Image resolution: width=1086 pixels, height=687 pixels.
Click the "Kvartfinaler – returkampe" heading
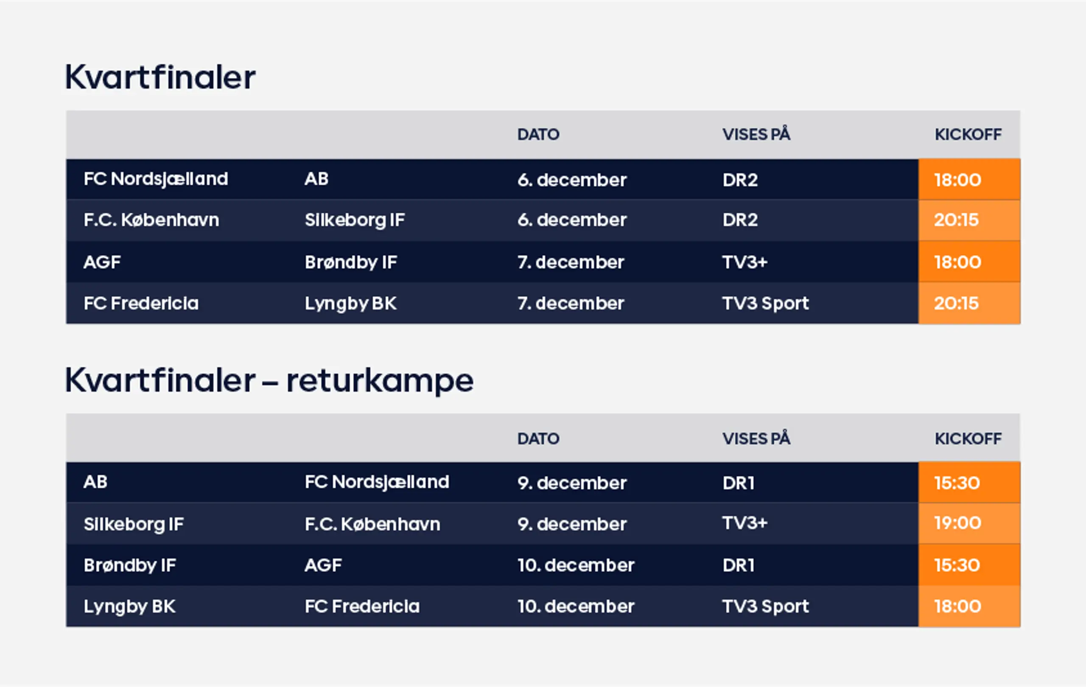coord(269,381)
